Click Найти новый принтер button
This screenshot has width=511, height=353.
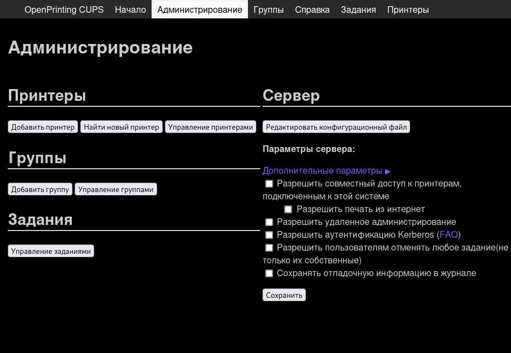click(121, 126)
